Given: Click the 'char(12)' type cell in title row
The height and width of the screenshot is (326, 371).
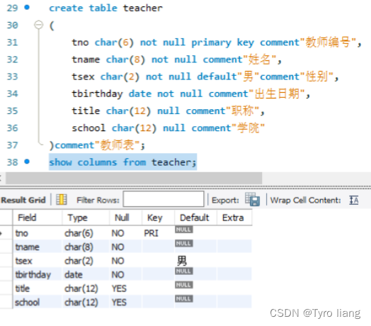Looking at the screenshot, I should coord(86,288).
